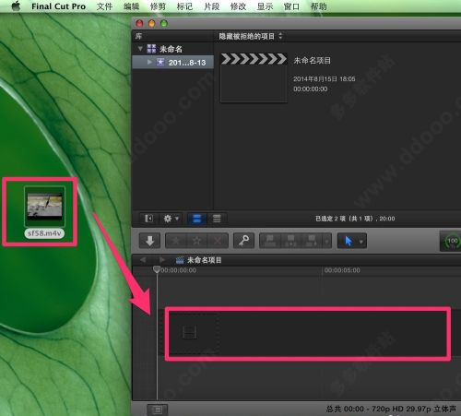
Task: Switch browser to list view
Action: 217,219
